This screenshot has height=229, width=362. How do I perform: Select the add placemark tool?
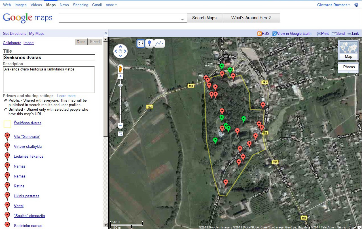pyautogui.click(x=149, y=43)
